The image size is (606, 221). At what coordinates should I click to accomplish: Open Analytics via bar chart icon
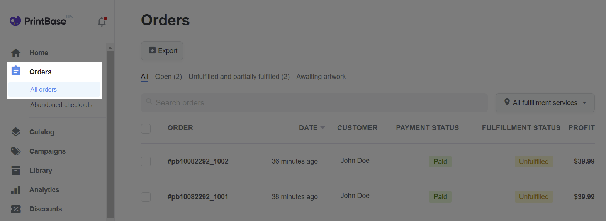16,189
